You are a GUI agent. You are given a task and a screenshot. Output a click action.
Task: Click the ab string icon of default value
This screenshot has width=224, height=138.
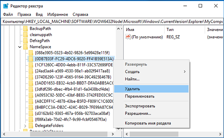click(x=128, y=37)
